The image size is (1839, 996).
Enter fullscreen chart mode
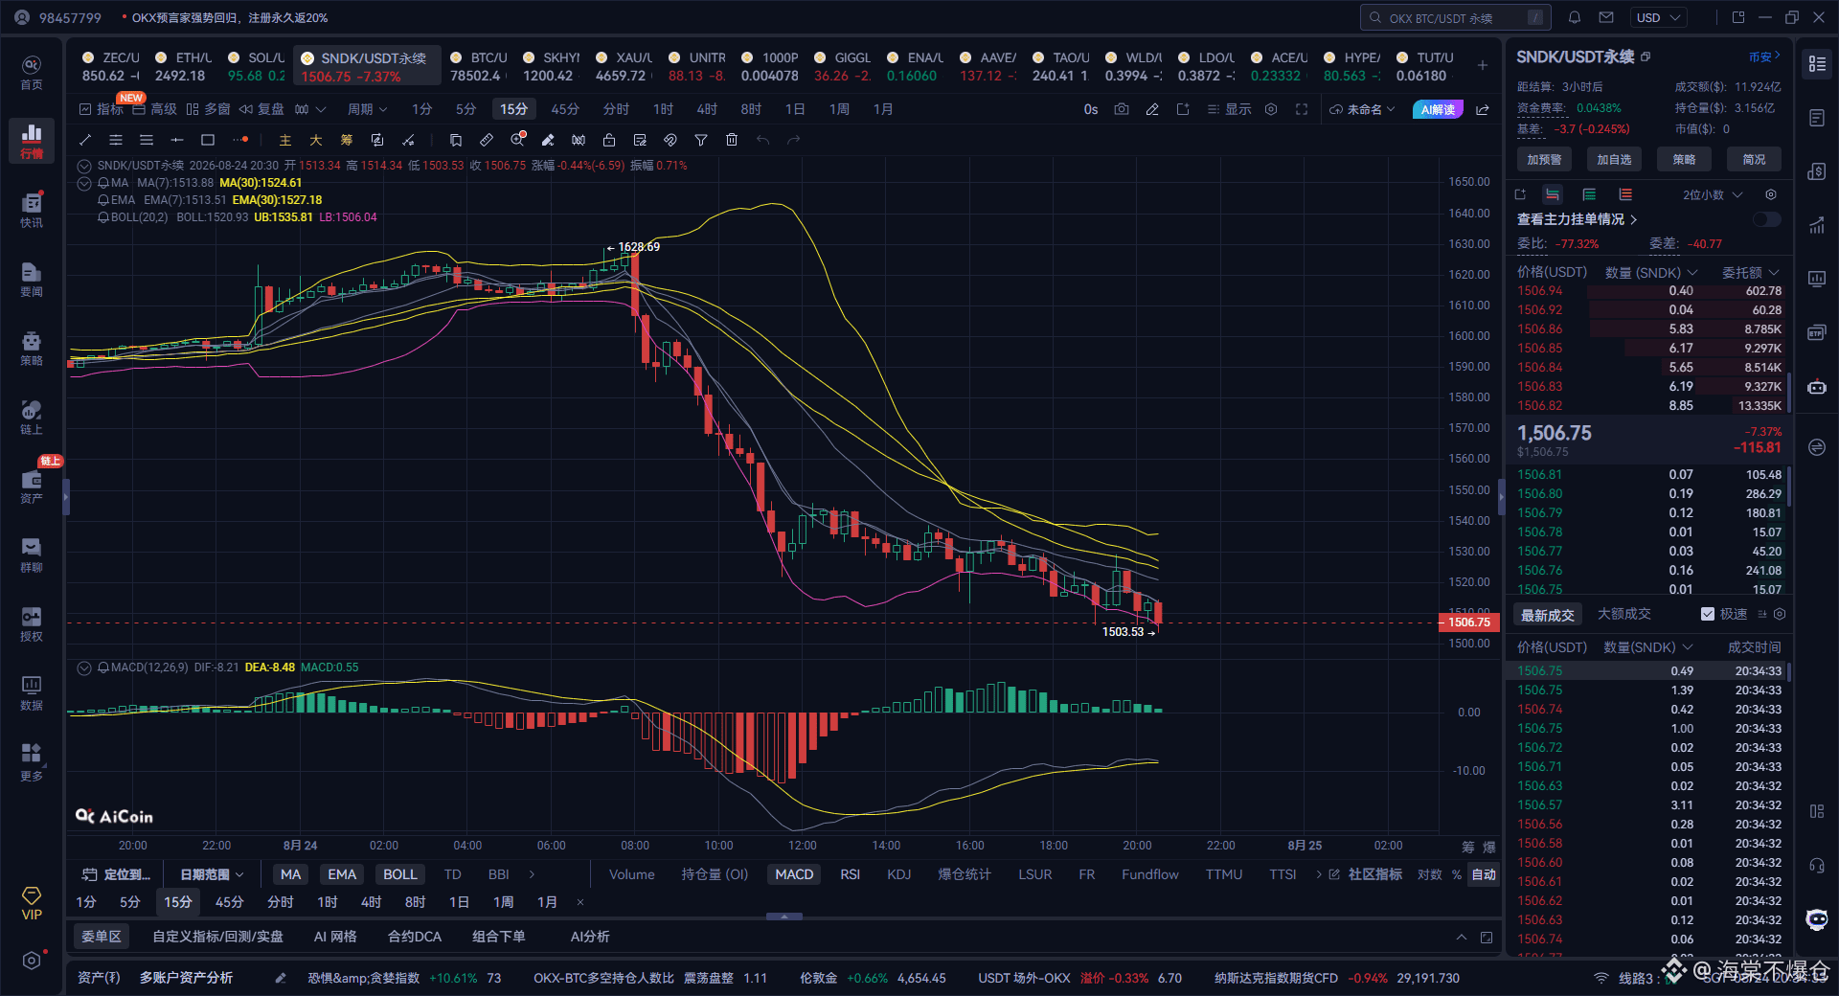(x=1302, y=109)
